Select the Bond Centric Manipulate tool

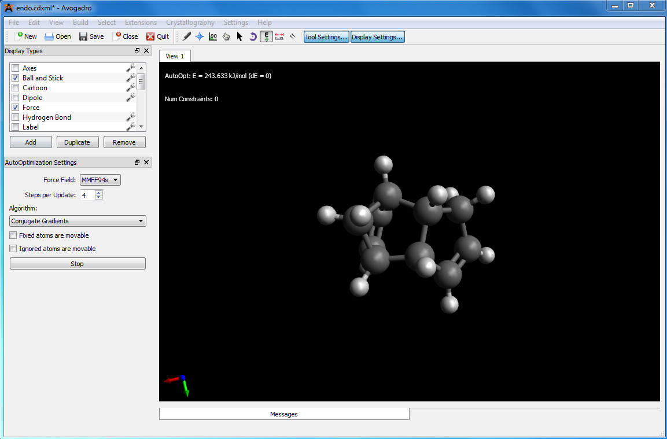pyautogui.click(x=213, y=36)
